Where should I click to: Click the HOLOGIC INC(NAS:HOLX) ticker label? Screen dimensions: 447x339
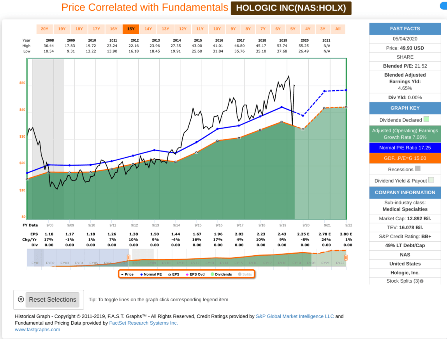coord(291,8)
